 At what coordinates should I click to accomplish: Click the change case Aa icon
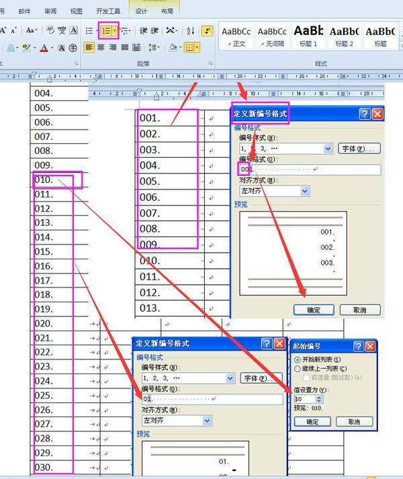[x=30, y=30]
